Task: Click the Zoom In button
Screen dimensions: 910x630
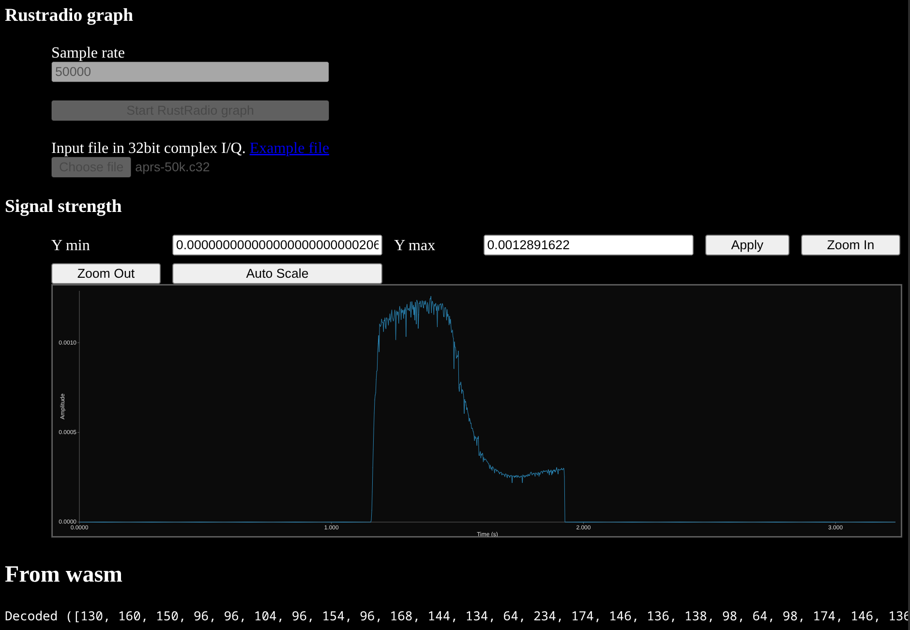Action: pos(850,245)
